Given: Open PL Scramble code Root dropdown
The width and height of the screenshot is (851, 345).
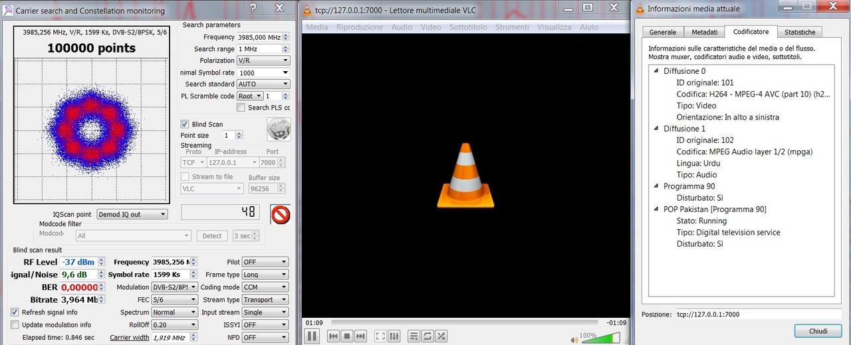Looking at the screenshot, I should coord(250,96).
